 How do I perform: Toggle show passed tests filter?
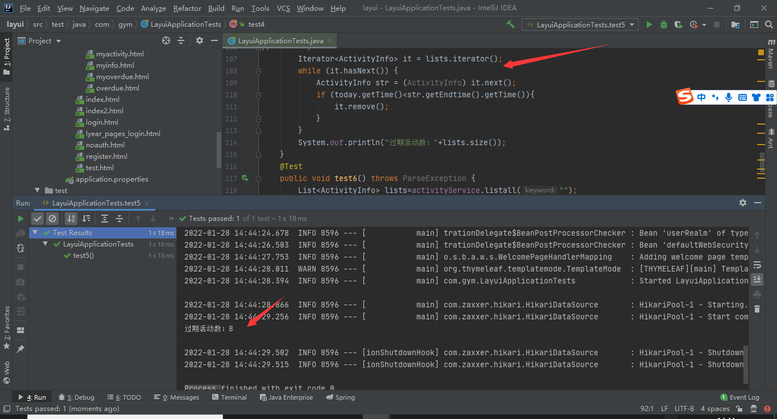[x=38, y=218]
